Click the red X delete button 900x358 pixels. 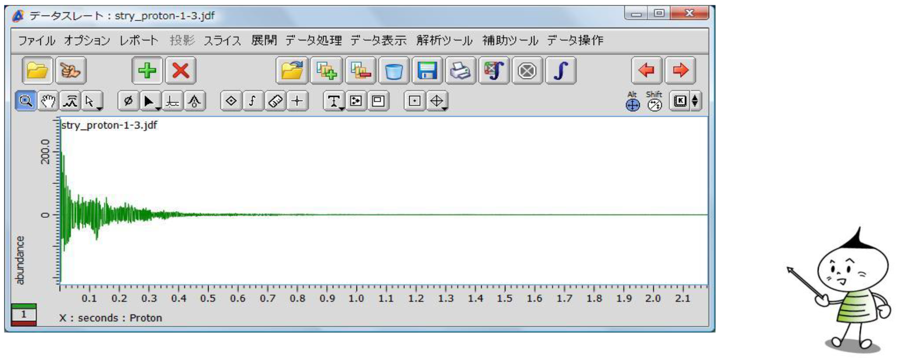tap(181, 70)
